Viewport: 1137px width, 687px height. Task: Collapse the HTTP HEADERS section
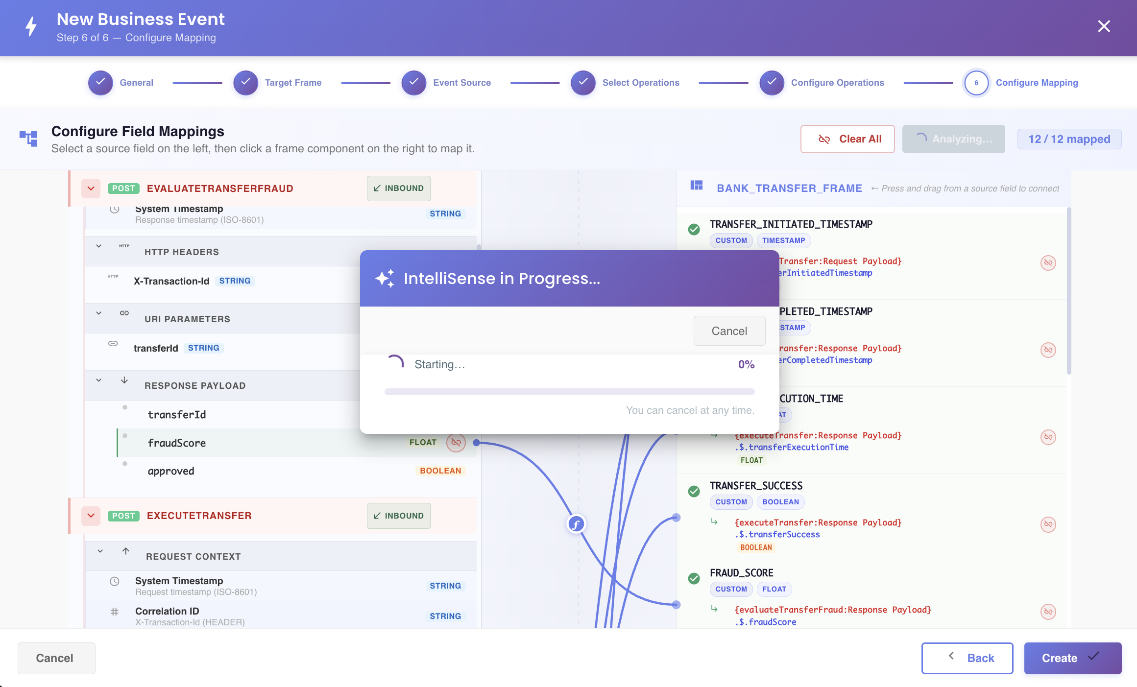(x=99, y=246)
